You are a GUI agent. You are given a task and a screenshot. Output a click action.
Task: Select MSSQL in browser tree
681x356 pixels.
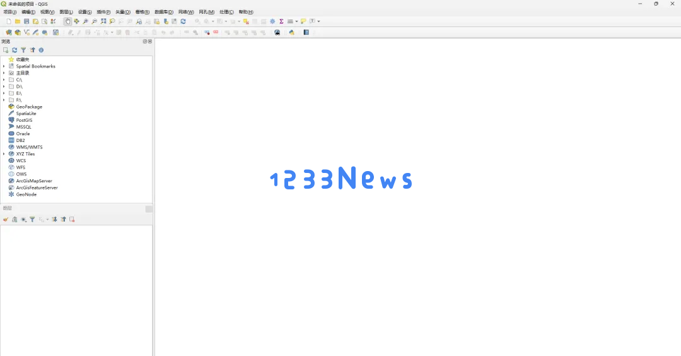(23, 127)
